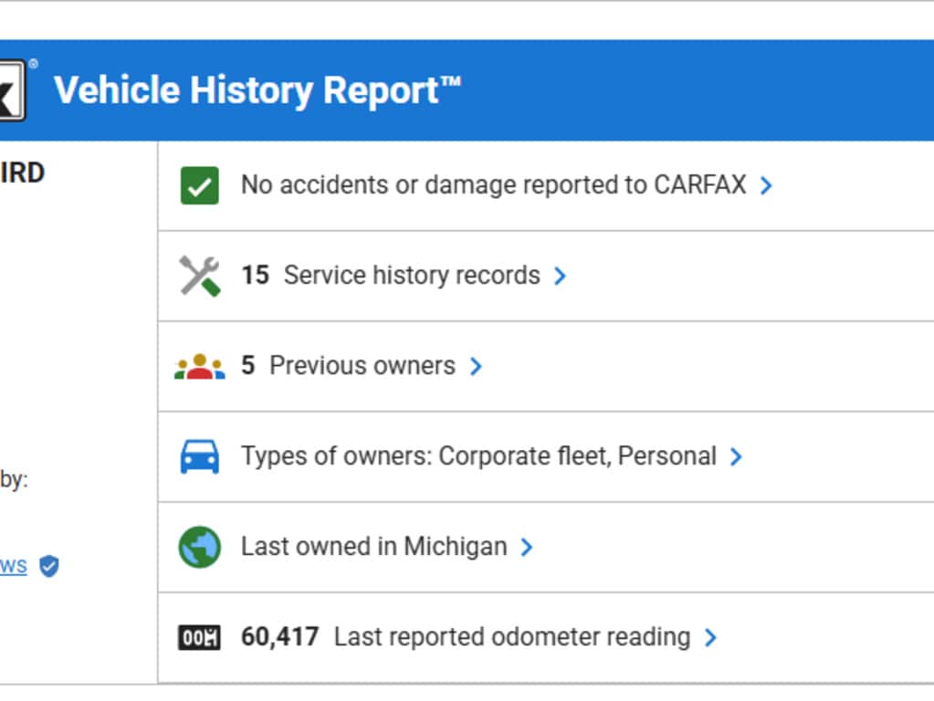Expand the Last owned in Michigan arrow
The height and width of the screenshot is (701, 934).
[526, 547]
